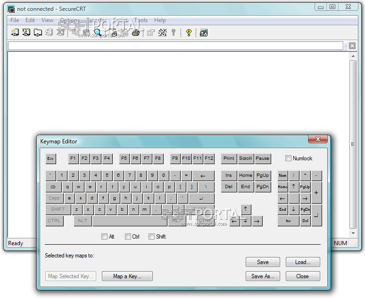
Task: Select the Tab key on the keymap
Action: click(x=54, y=187)
